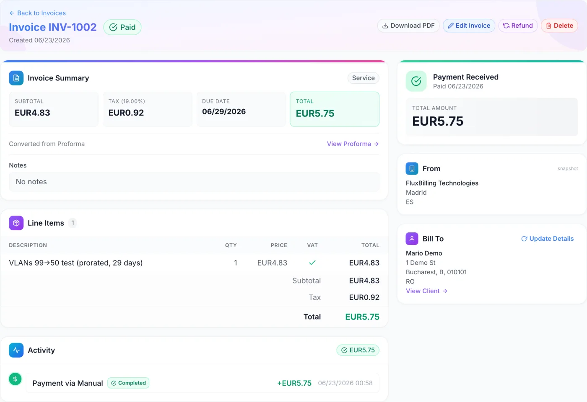
Task: Click the DESCRIPTION column header
Action: [28, 245]
